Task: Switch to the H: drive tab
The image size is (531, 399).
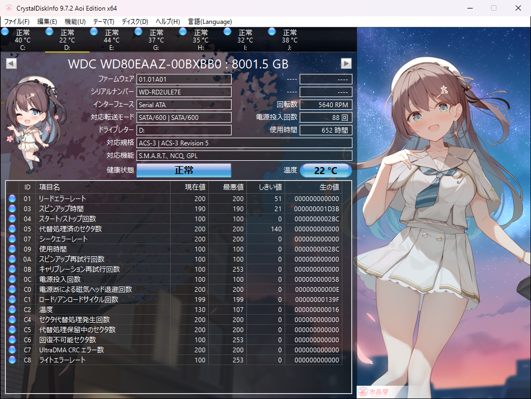Action: [200, 40]
